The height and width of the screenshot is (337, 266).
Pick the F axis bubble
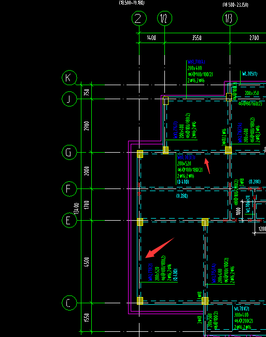click(x=69, y=189)
